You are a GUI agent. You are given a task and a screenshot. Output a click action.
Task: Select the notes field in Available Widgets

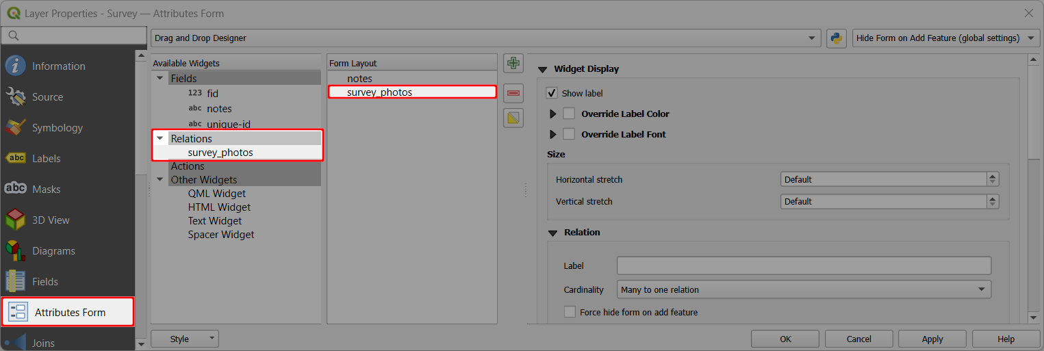219,109
